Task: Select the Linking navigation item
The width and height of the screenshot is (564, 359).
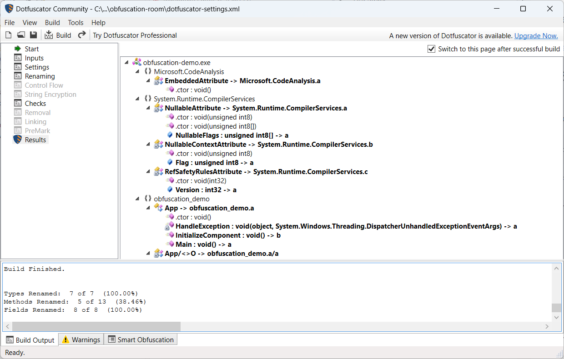Action: coord(35,121)
